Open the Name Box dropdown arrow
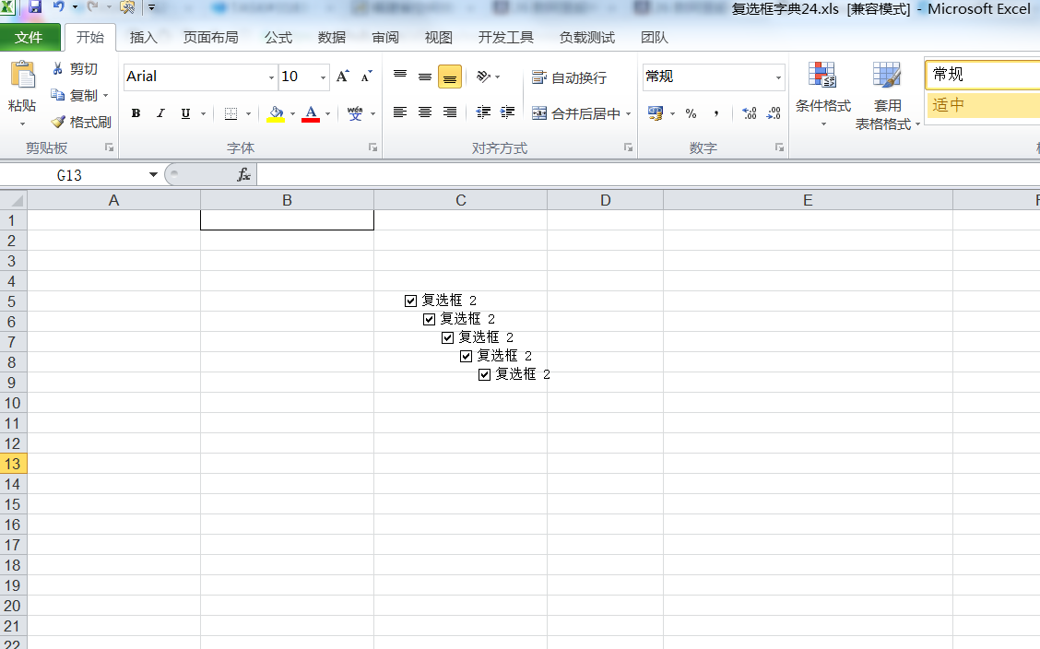1040x649 pixels. [x=153, y=175]
